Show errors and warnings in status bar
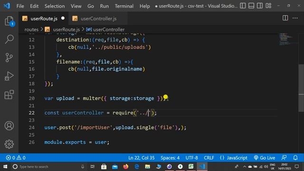The image size is (304, 171). pyautogui.click(x=16, y=158)
